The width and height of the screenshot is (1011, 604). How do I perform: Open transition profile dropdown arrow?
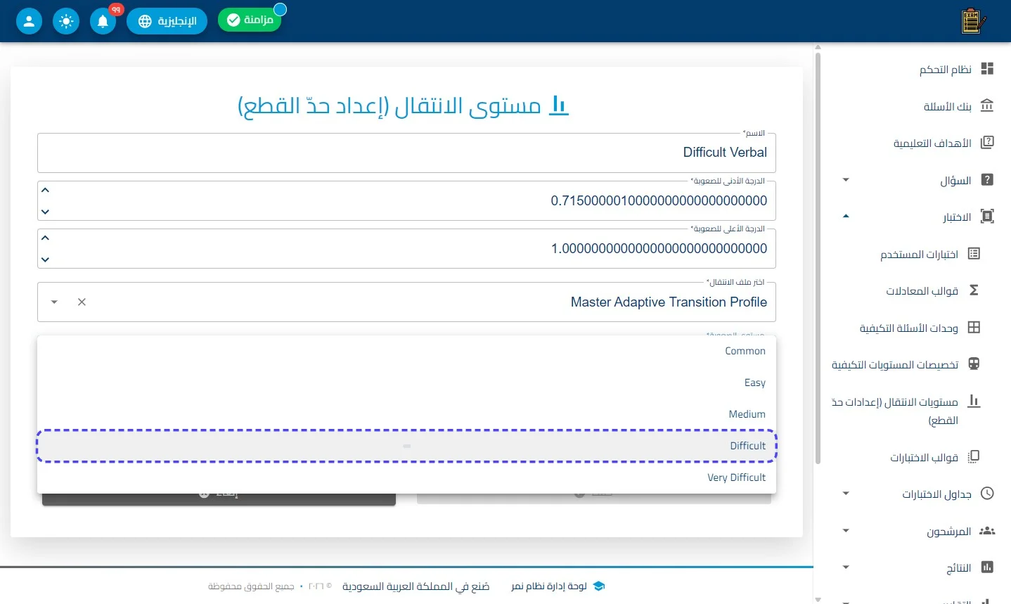pyautogui.click(x=54, y=302)
